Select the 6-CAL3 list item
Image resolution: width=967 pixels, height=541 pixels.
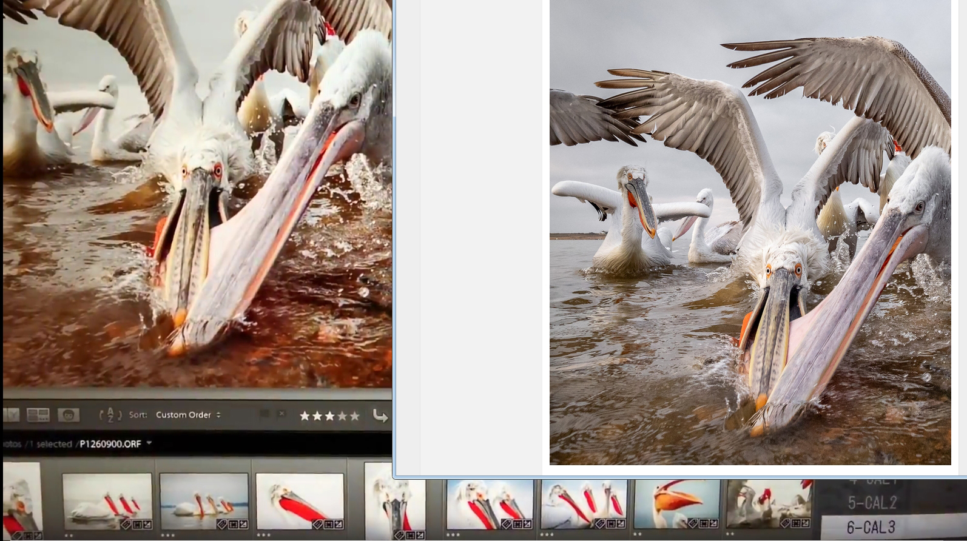[x=871, y=527]
